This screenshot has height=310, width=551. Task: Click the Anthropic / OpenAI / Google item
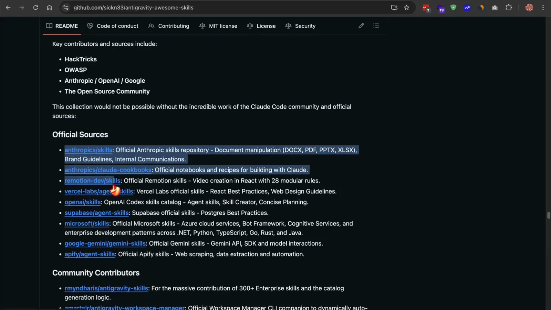click(105, 80)
